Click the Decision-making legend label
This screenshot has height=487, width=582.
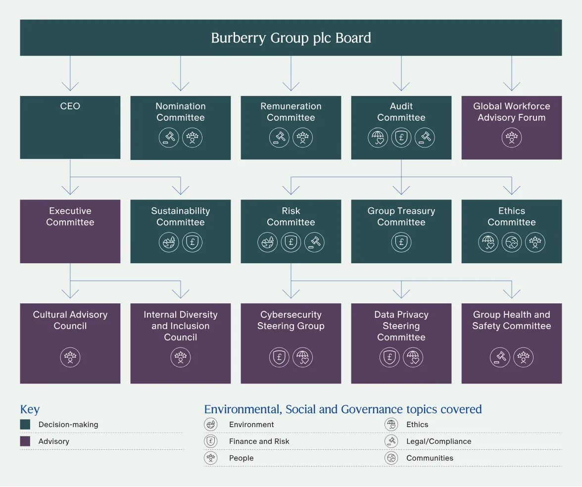pyautogui.click(x=68, y=424)
